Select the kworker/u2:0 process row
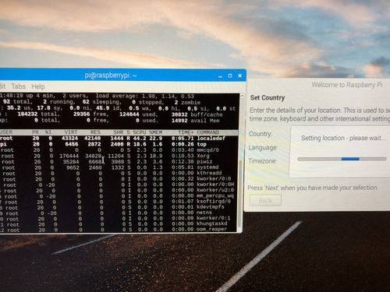Screen dimensions: 390x292 click(x=119, y=190)
